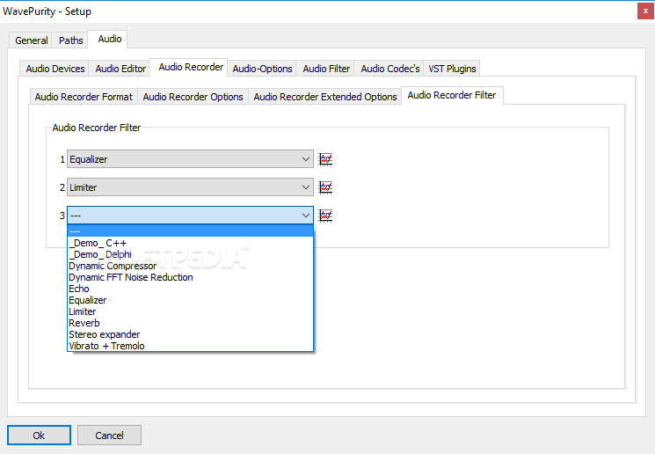Select the Audio Recorder Filter tab
This screenshot has height=454, width=655.
click(452, 95)
